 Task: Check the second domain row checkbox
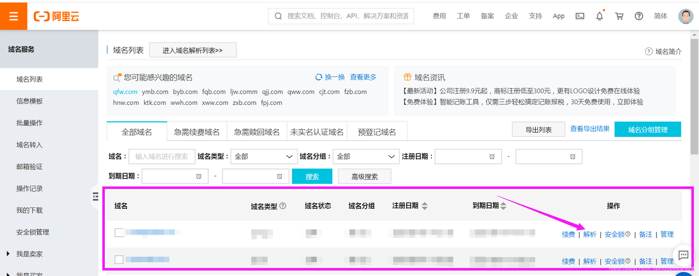[x=119, y=259]
